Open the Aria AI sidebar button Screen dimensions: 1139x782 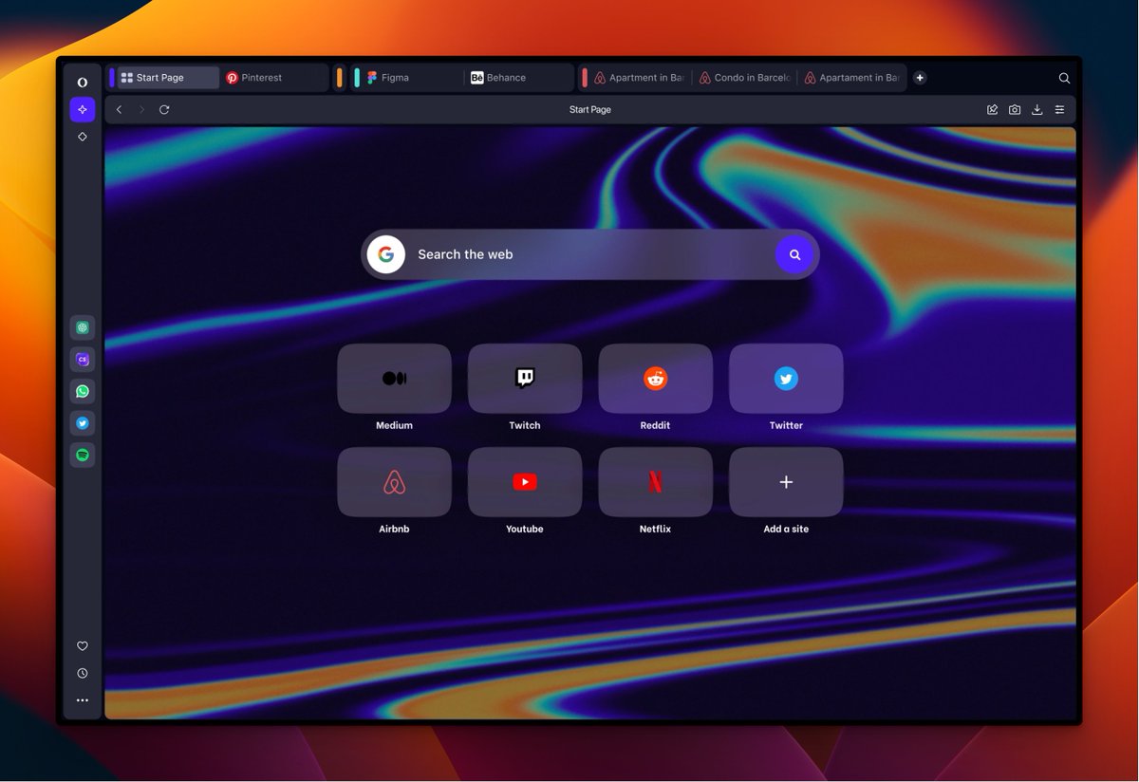click(83, 109)
